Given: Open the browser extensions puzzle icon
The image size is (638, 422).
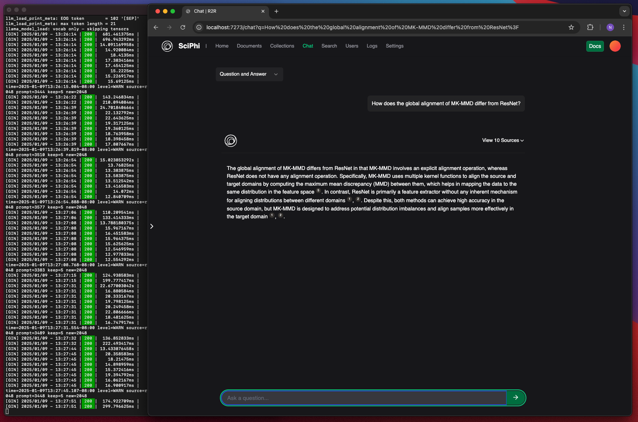Looking at the screenshot, I should (x=590, y=27).
